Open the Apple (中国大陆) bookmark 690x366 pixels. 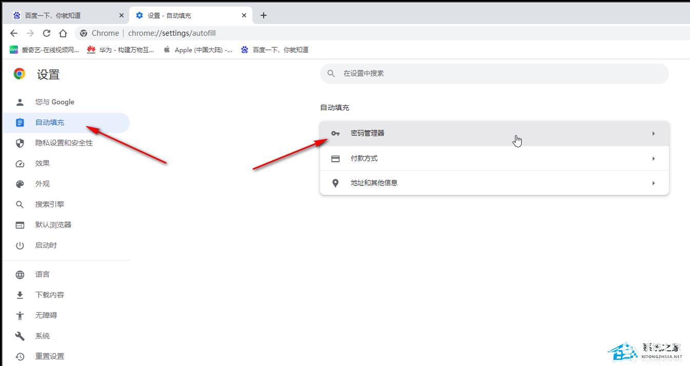point(198,50)
